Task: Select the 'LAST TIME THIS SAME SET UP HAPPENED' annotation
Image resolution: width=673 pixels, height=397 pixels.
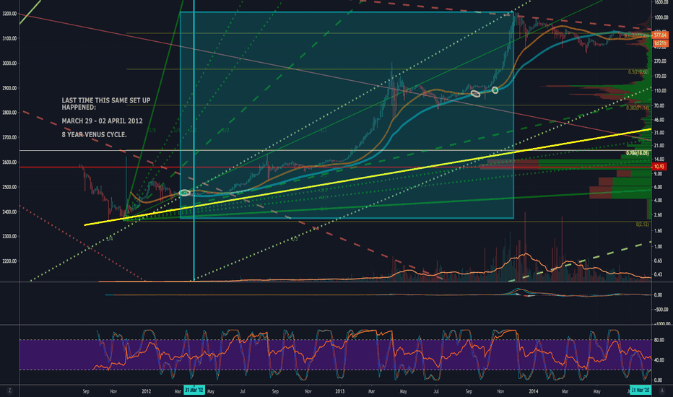Action: (x=106, y=103)
